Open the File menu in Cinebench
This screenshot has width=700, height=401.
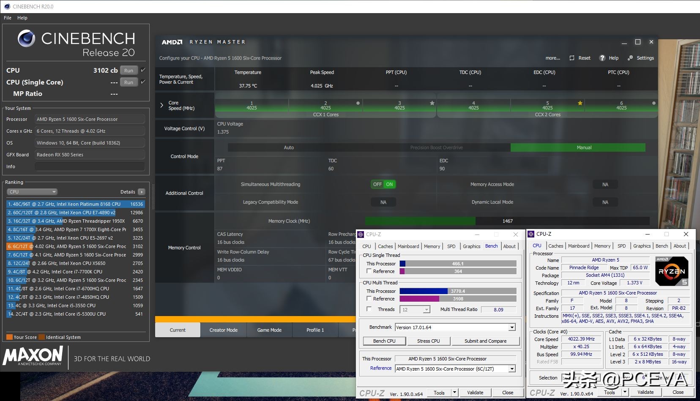8,18
